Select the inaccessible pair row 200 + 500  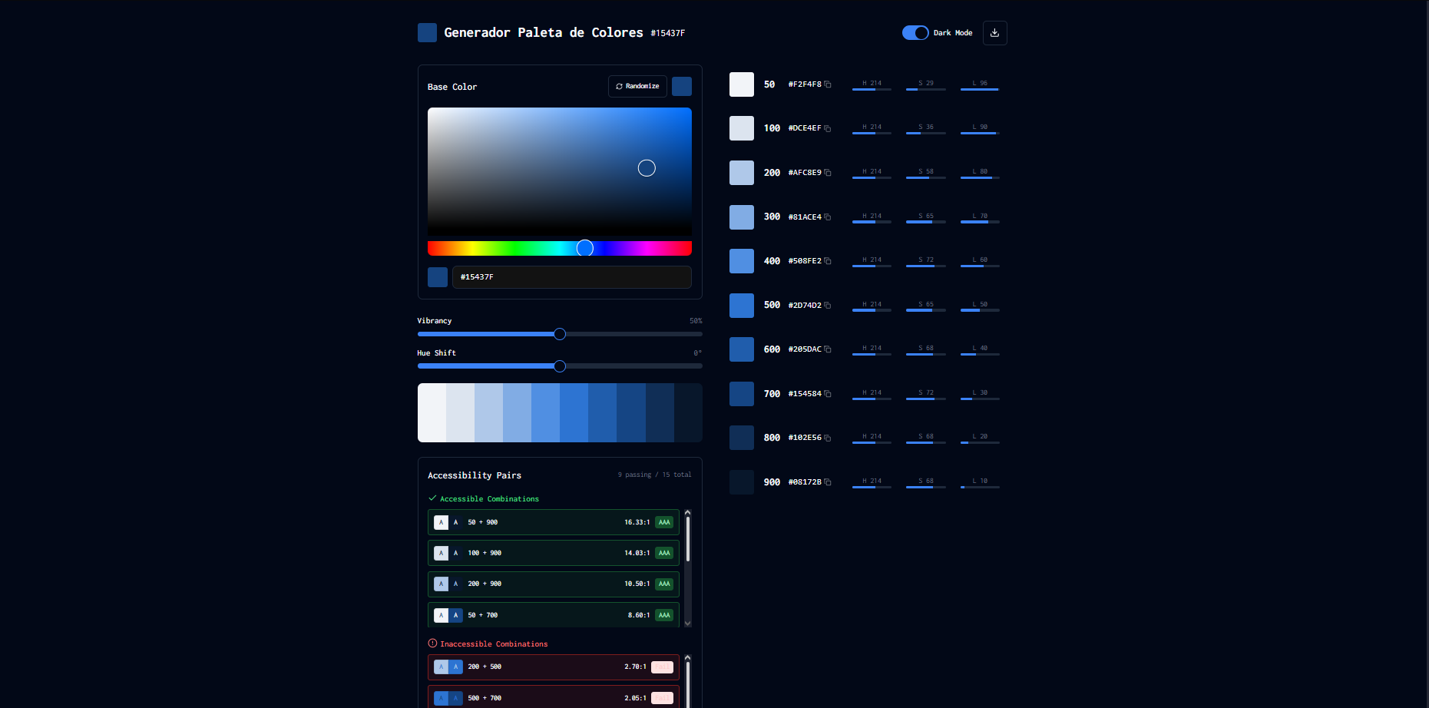553,667
